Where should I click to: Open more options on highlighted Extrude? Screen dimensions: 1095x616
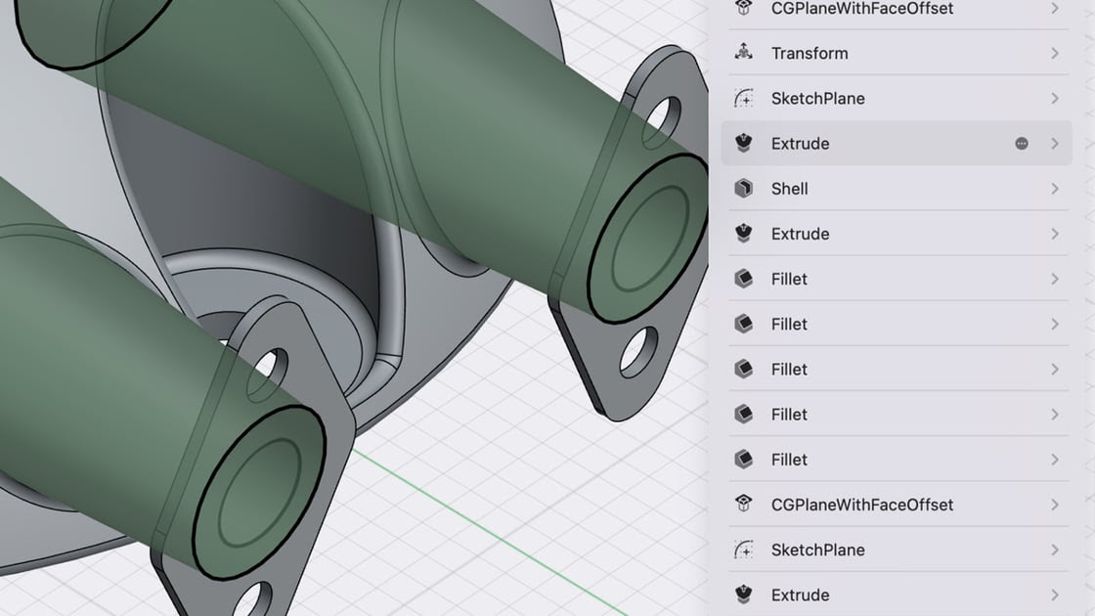[x=1022, y=144]
